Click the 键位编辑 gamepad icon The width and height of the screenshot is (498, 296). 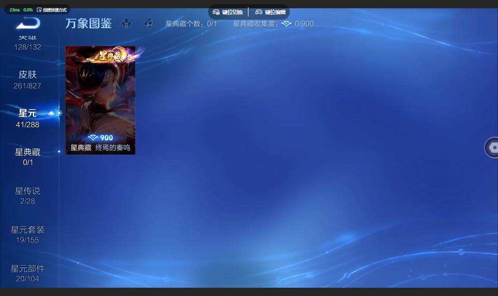pos(259,12)
